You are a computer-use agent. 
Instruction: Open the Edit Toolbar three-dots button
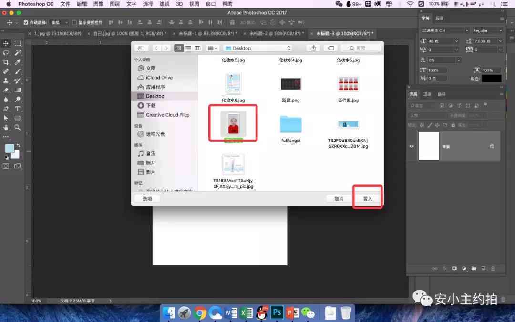pyautogui.click(x=6, y=136)
